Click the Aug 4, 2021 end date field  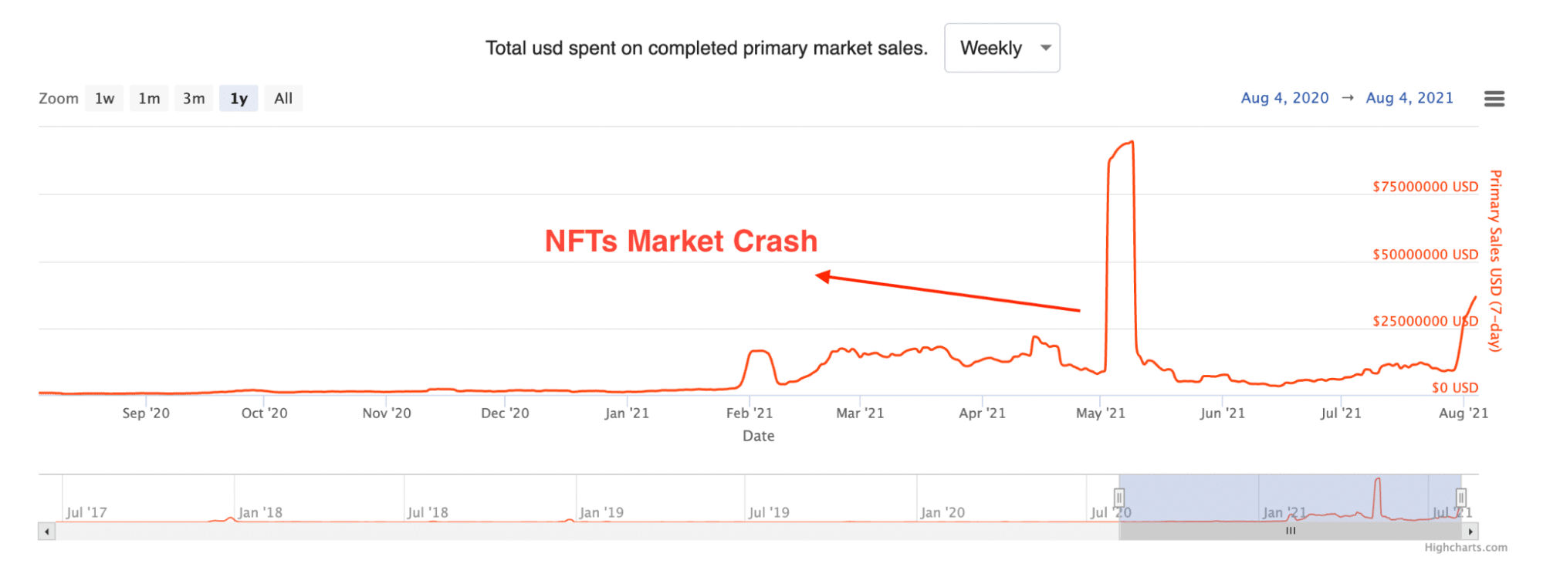(x=1409, y=97)
